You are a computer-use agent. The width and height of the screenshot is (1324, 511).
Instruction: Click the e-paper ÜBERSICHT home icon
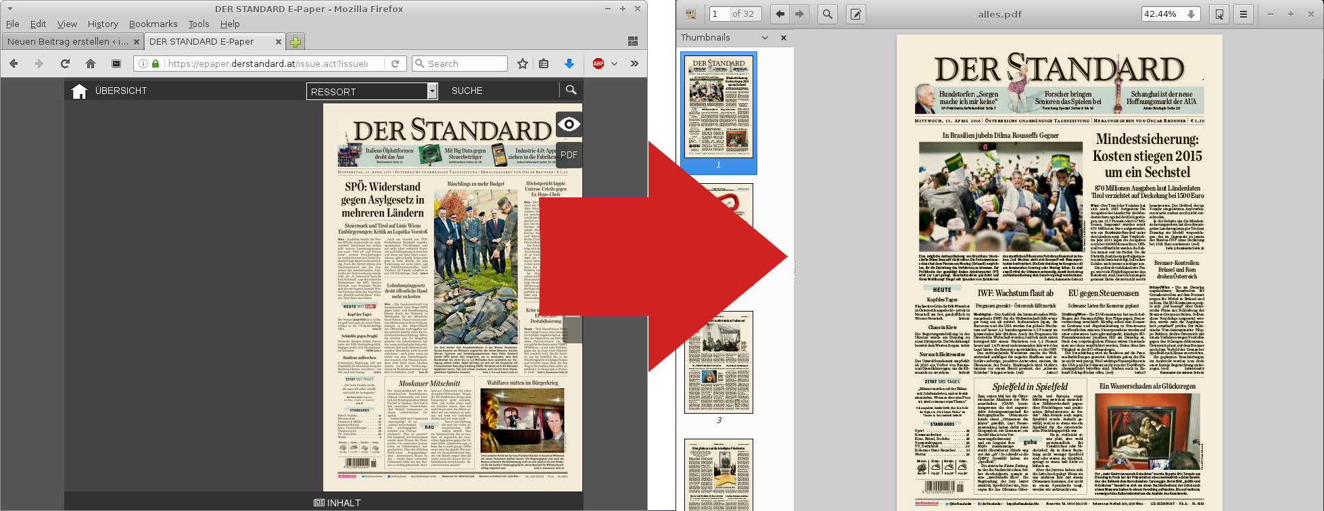point(79,91)
